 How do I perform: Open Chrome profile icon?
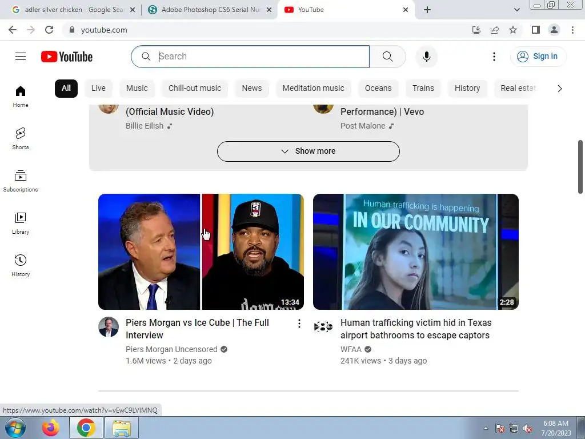click(554, 30)
